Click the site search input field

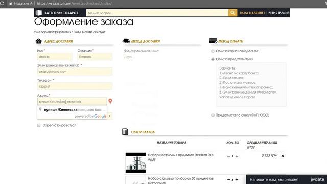click(x=157, y=13)
